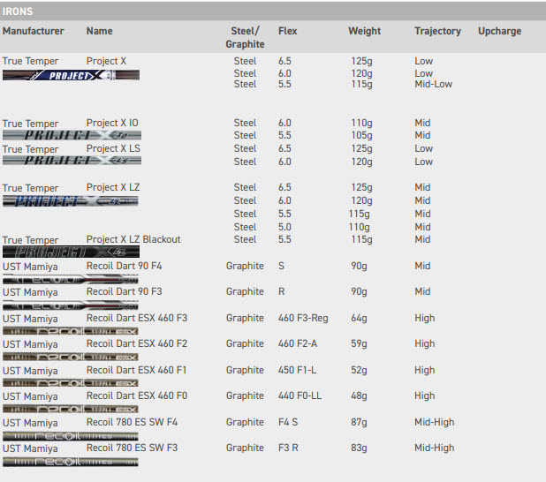Click the Project X LZ name text

[113, 188]
